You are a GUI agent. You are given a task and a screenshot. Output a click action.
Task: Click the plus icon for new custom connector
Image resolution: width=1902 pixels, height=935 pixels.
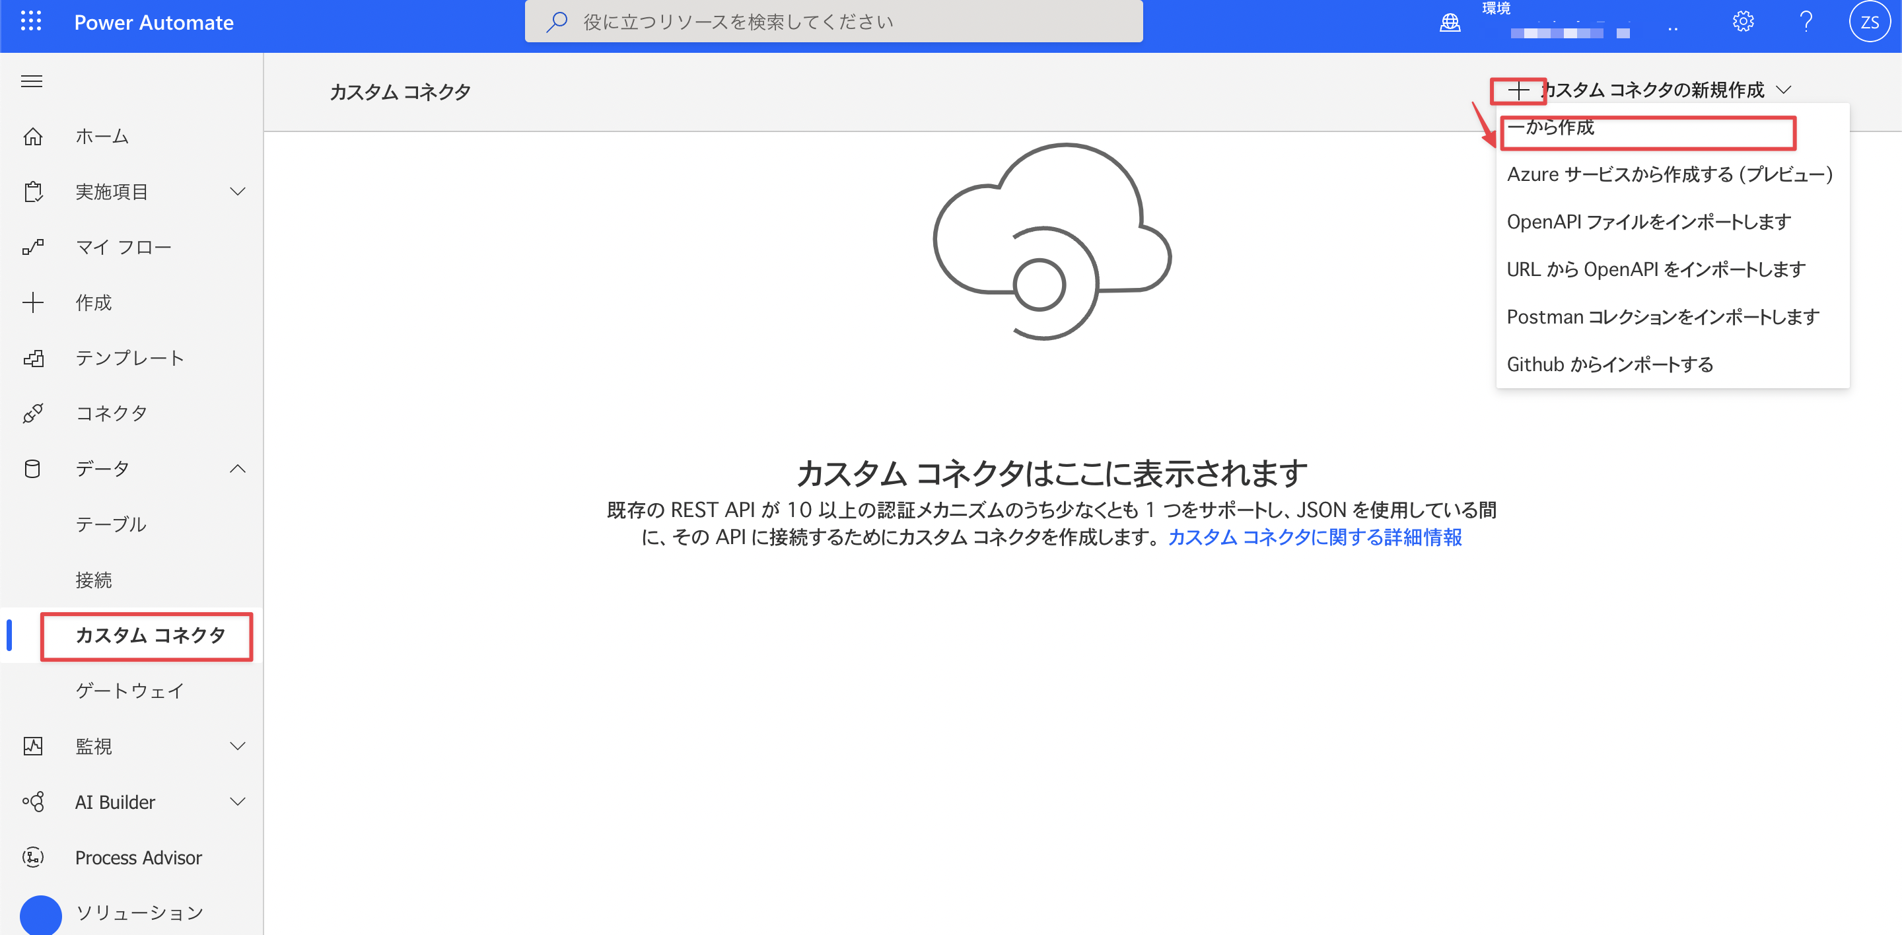coord(1518,90)
